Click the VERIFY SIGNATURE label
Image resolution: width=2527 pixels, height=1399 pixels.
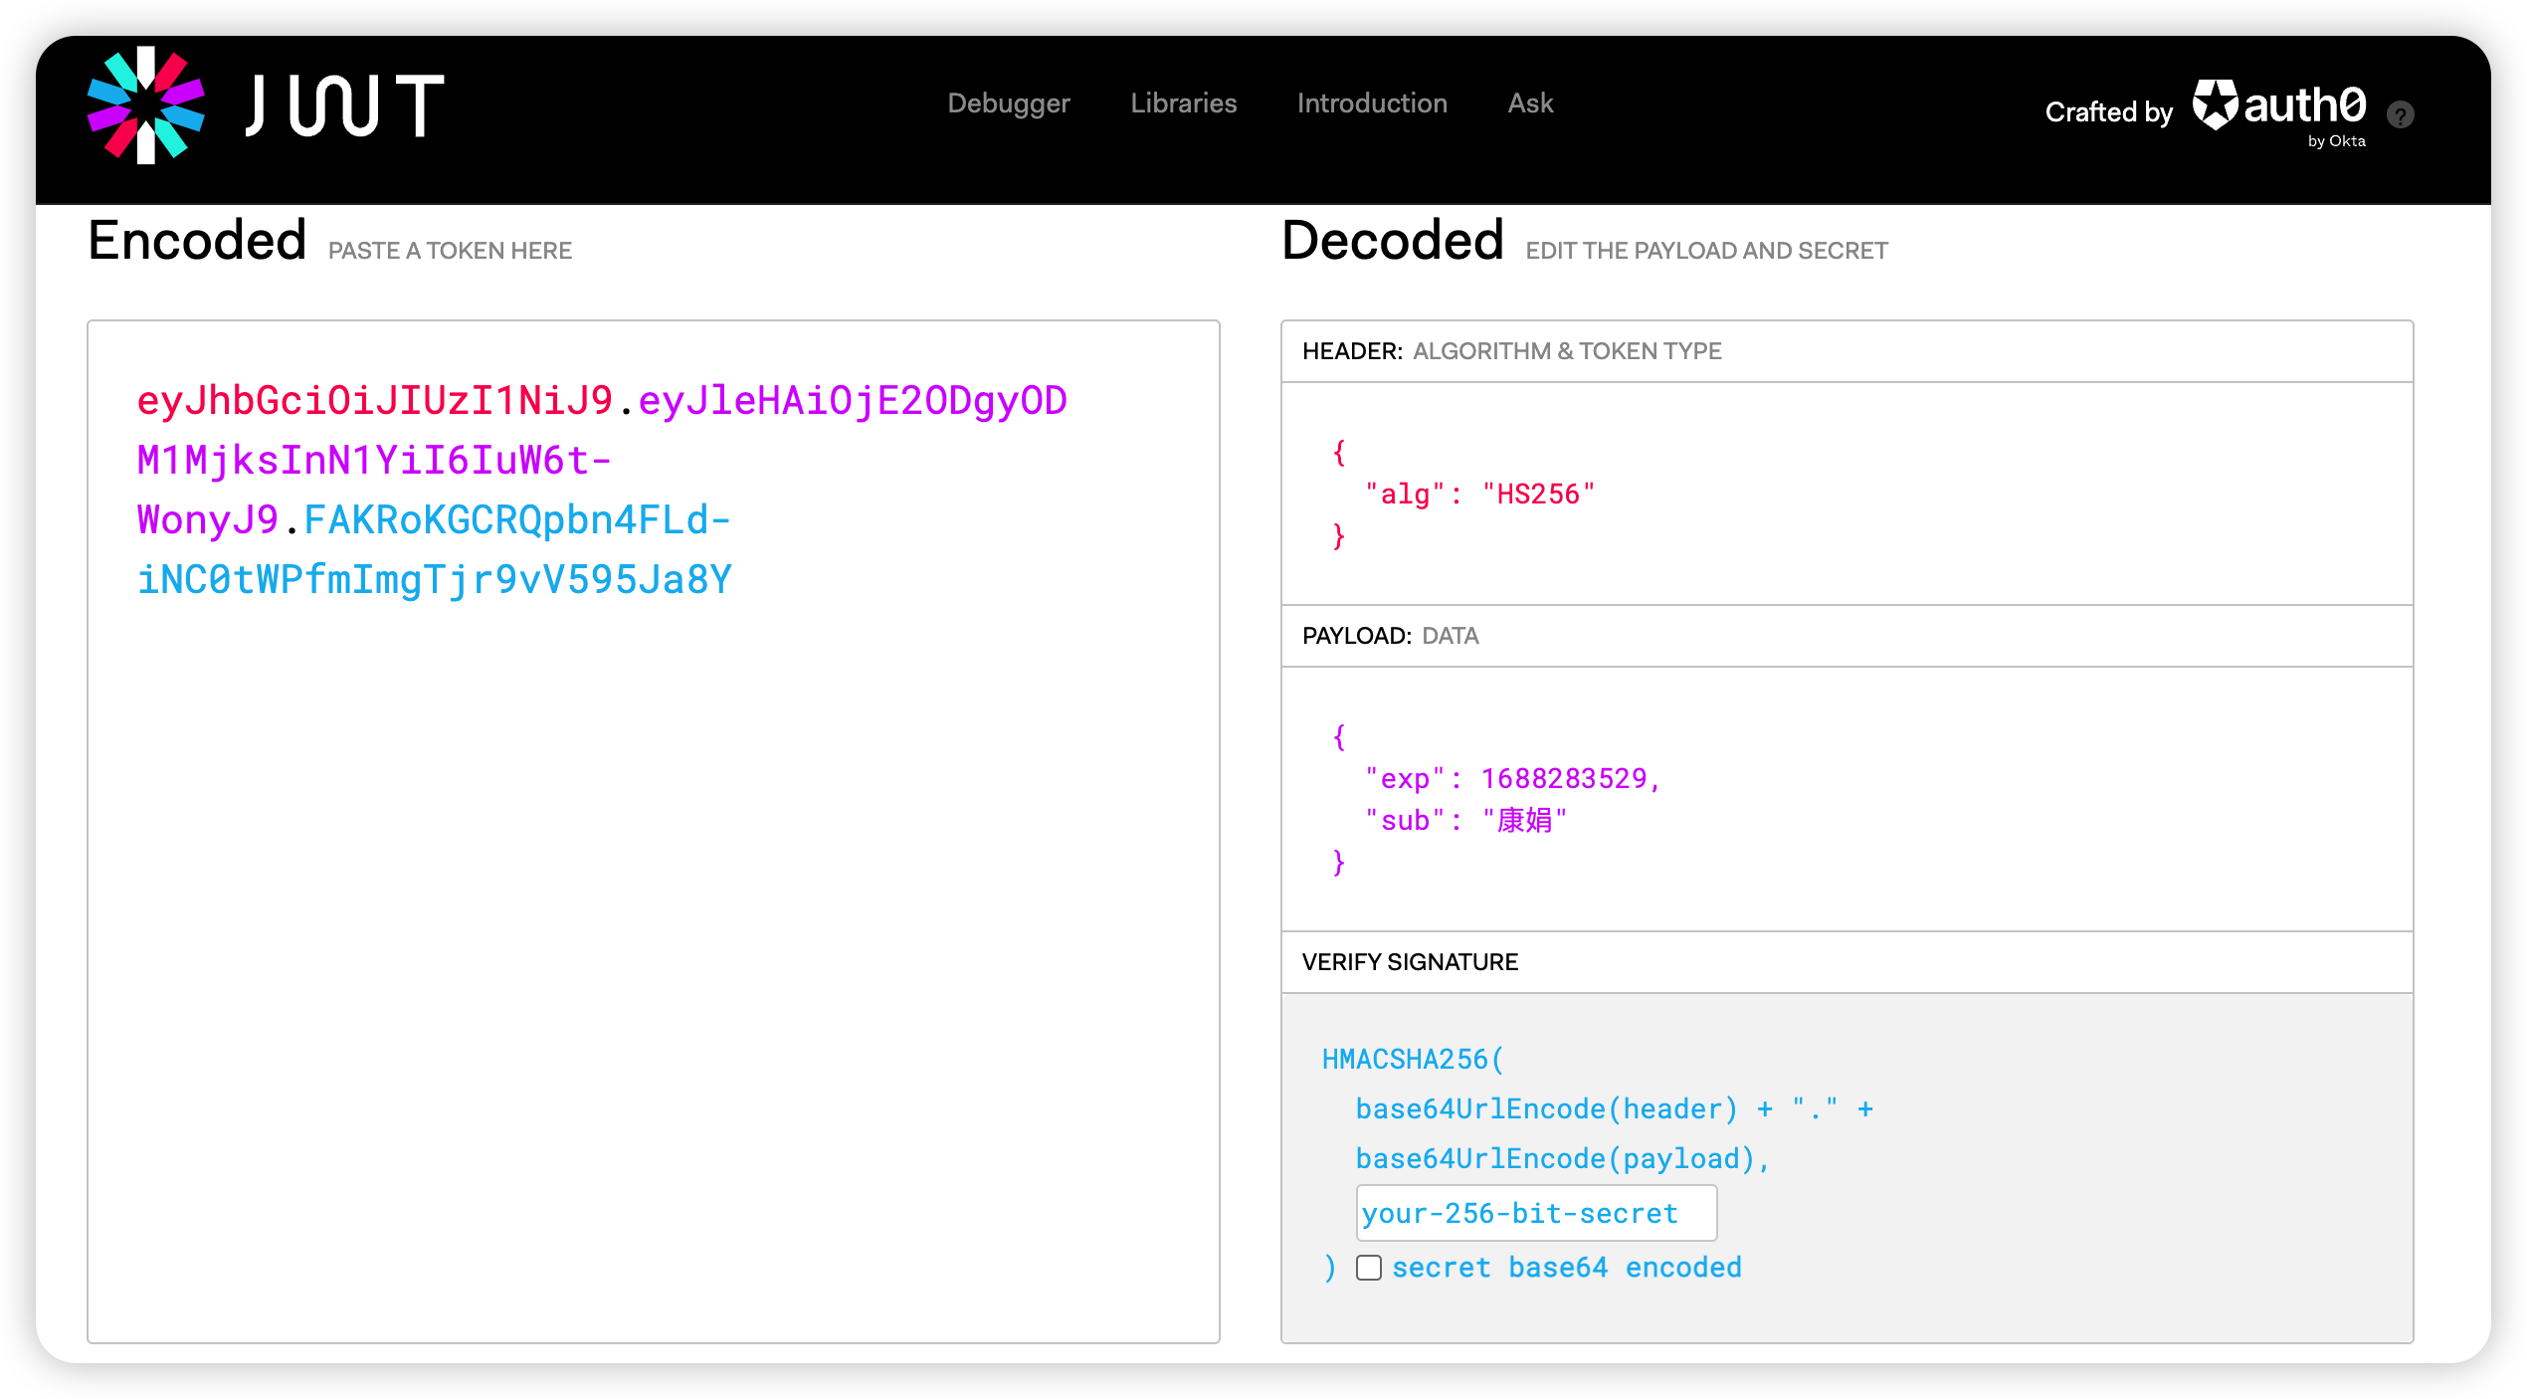coord(1410,961)
